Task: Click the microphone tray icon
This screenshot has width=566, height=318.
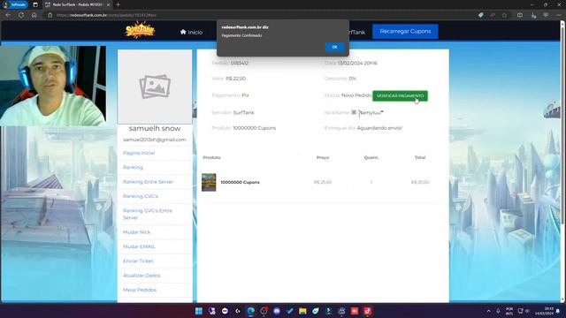Action: tap(498, 311)
